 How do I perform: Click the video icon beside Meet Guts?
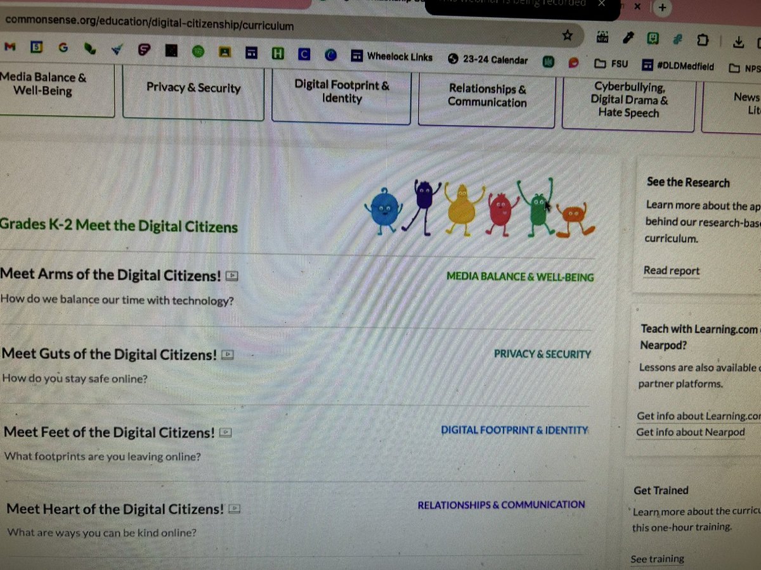tap(228, 355)
